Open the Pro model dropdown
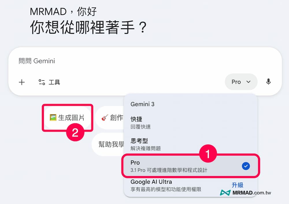289x204 pixels. point(241,82)
